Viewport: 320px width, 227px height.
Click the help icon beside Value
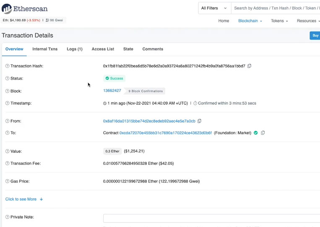click(8, 151)
